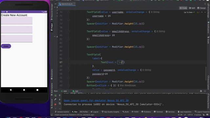This screenshot has height=118, width=210.
Task: Open Version Control tool tab
Action: (62, 112)
